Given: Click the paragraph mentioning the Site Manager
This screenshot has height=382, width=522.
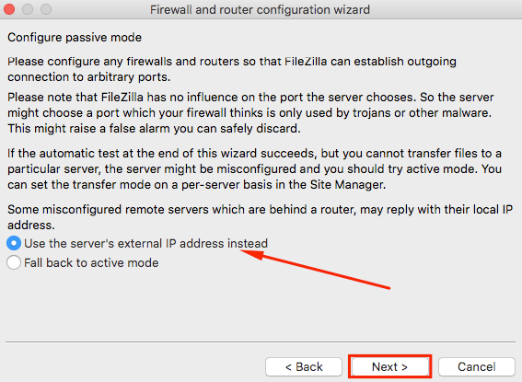Looking at the screenshot, I should (x=255, y=169).
